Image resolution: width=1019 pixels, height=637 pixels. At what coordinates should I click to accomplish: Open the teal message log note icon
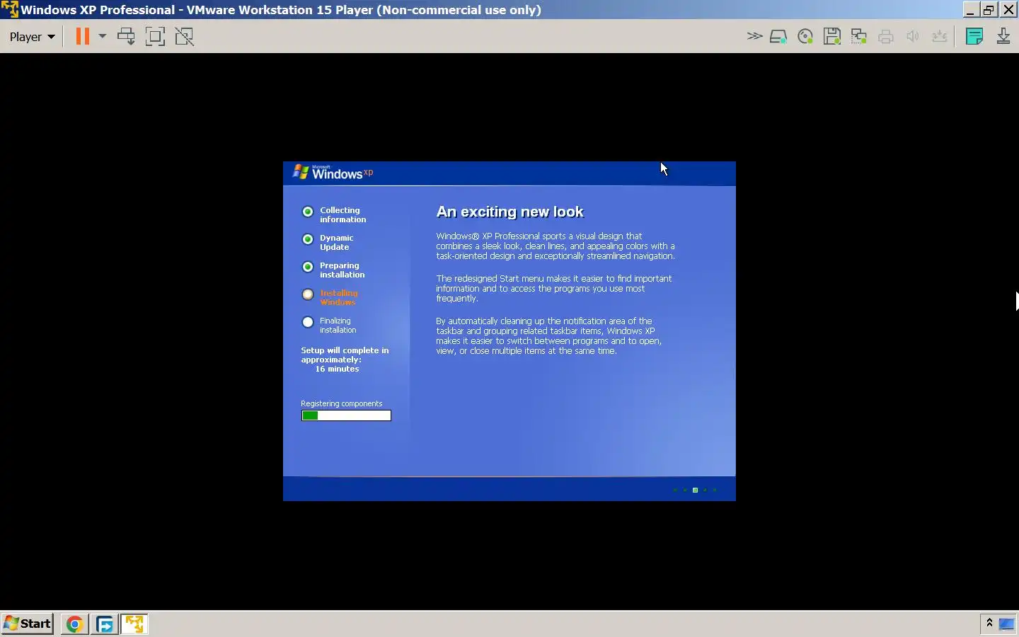tap(974, 37)
